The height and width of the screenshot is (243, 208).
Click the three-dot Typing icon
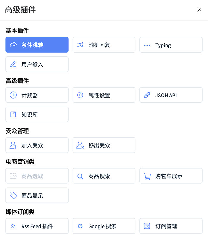pos(147,45)
